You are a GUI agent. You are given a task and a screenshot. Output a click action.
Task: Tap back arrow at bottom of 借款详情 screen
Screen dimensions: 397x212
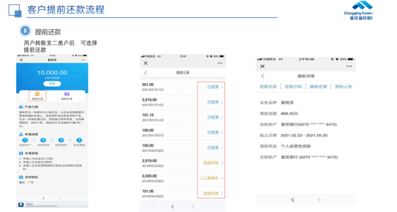293,200
